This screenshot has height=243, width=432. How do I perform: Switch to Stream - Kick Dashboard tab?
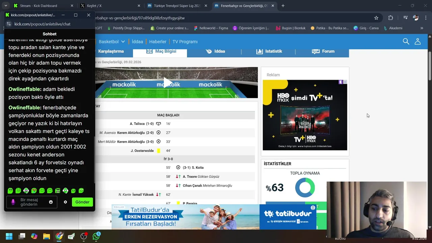[43, 6]
